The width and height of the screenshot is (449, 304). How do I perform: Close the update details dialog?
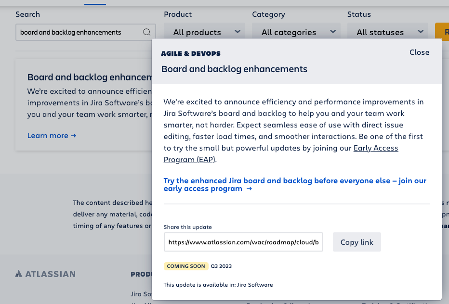pyautogui.click(x=419, y=52)
